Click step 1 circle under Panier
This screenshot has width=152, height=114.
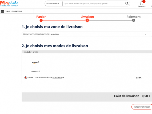(41, 20)
